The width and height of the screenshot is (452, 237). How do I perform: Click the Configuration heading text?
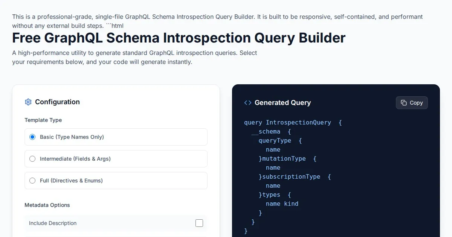tap(57, 102)
